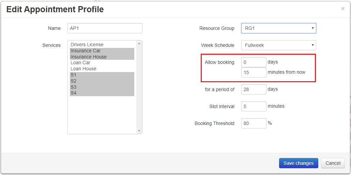The height and width of the screenshot is (175, 351).
Task: Click the services list scroll-down arrow
Action: (x=139, y=131)
